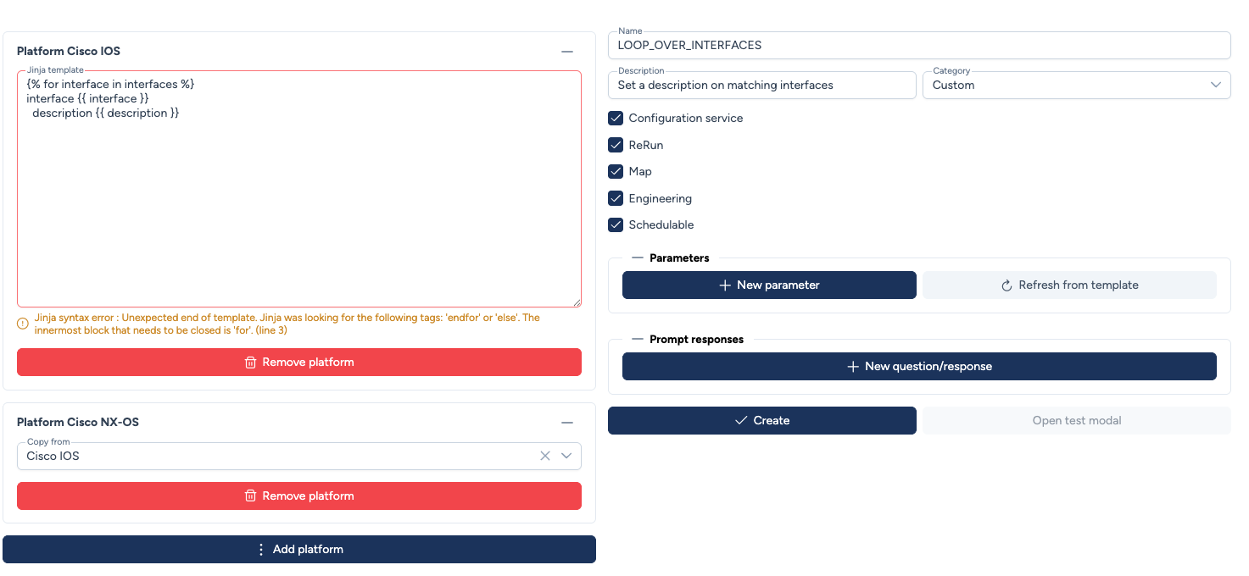1249x576 pixels.
Task: Uncheck the Map checkbox
Action: click(616, 172)
